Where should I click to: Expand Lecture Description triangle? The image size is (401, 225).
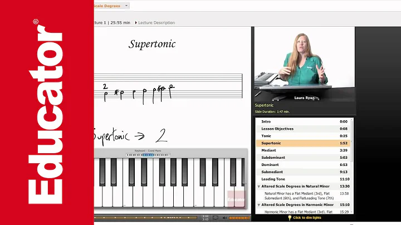coord(136,23)
